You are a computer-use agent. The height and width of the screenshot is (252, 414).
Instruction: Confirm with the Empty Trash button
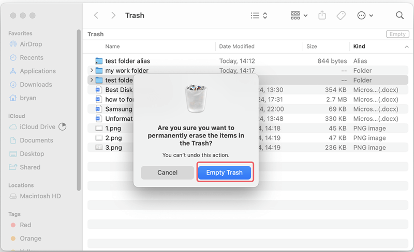(x=225, y=172)
